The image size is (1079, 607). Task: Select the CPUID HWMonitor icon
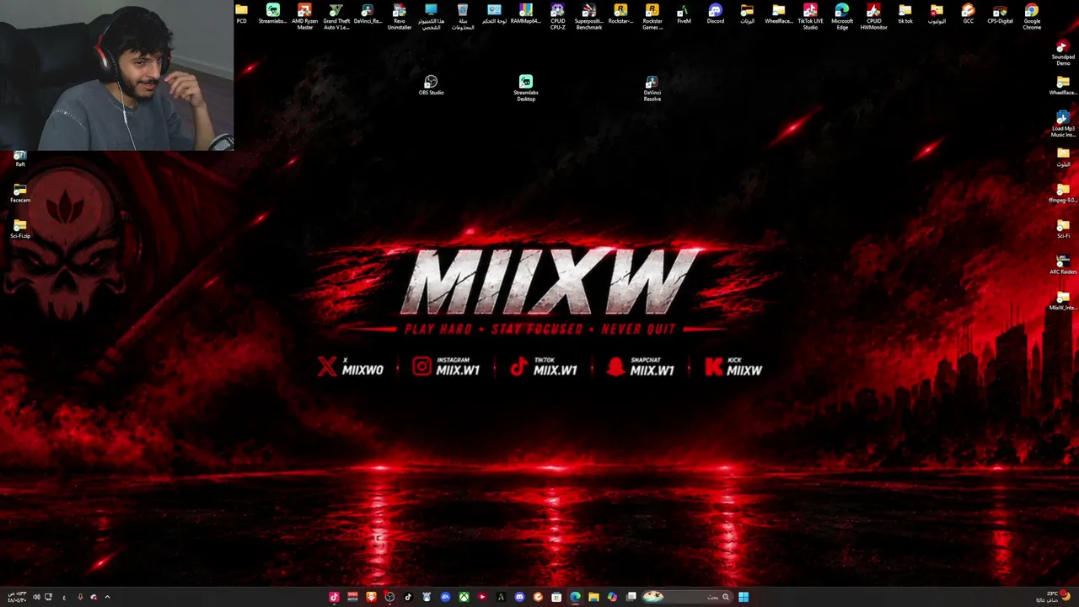(x=873, y=16)
